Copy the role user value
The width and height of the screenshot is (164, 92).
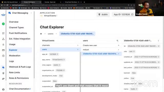(x=134, y=51)
